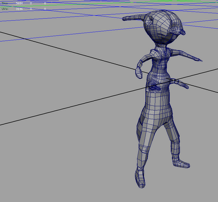Screen dimensions: 218x202
Task: Select the hand of the bent arm
Action: pyautogui.click(x=138, y=73)
